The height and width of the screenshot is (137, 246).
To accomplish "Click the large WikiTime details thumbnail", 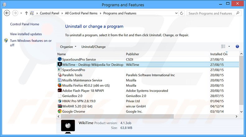I will (68, 126).
